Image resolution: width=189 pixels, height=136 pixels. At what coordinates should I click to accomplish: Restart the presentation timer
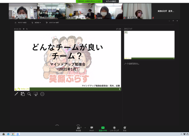(27, 29)
